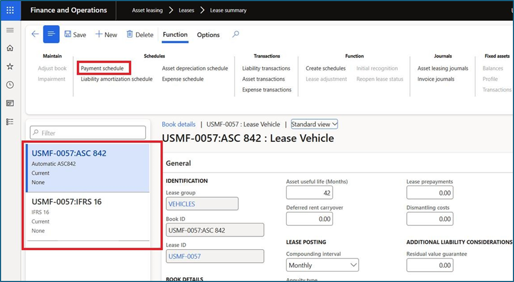Screen dimensions: 514x282
Task: Open the Payment schedule
Action: (x=102, y=68)
